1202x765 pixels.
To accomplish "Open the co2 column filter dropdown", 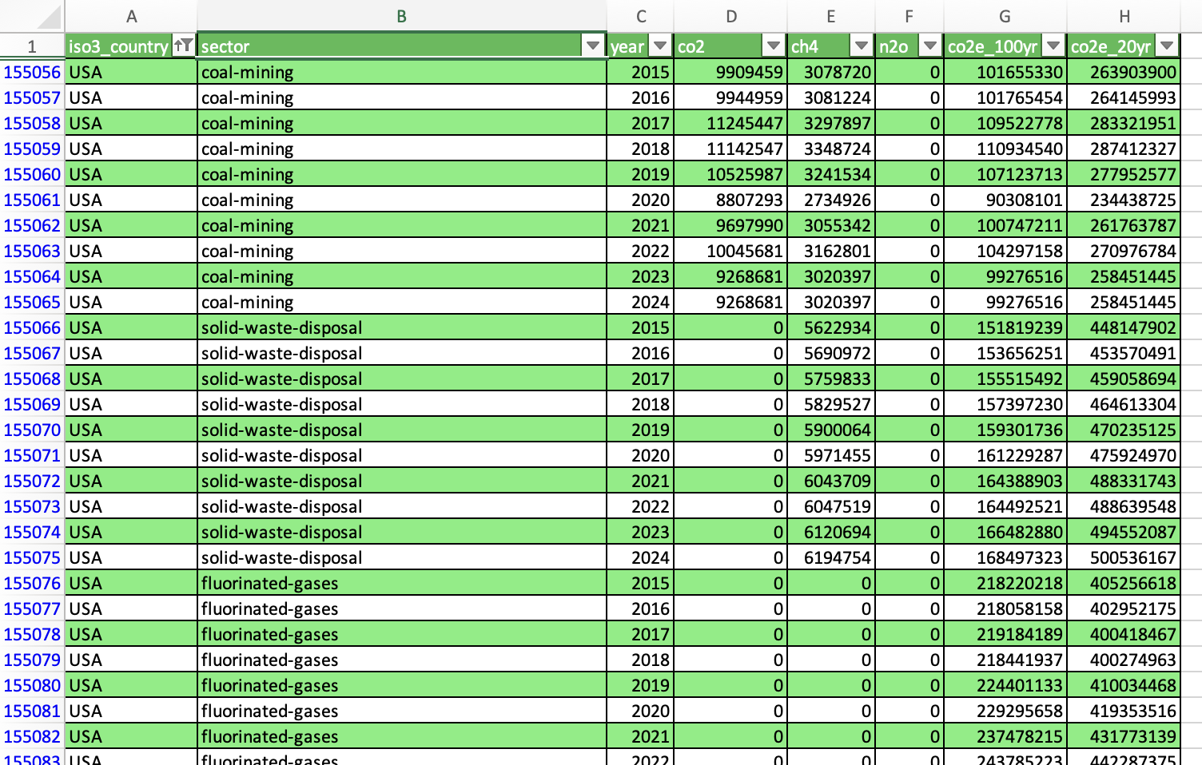I will (774, 46).
